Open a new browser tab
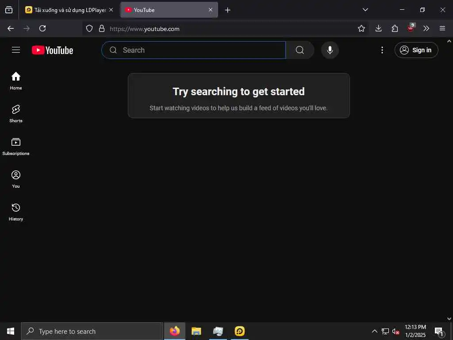Image resolution: width=453 pixels, height=340 pixels. click(228, 10)
